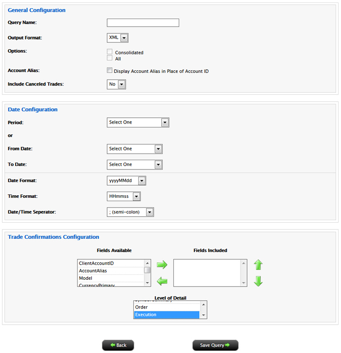Image resolution: width=341 pixels, height=353 pixels.
Task: Click the Save Query button
Action: 215,345
